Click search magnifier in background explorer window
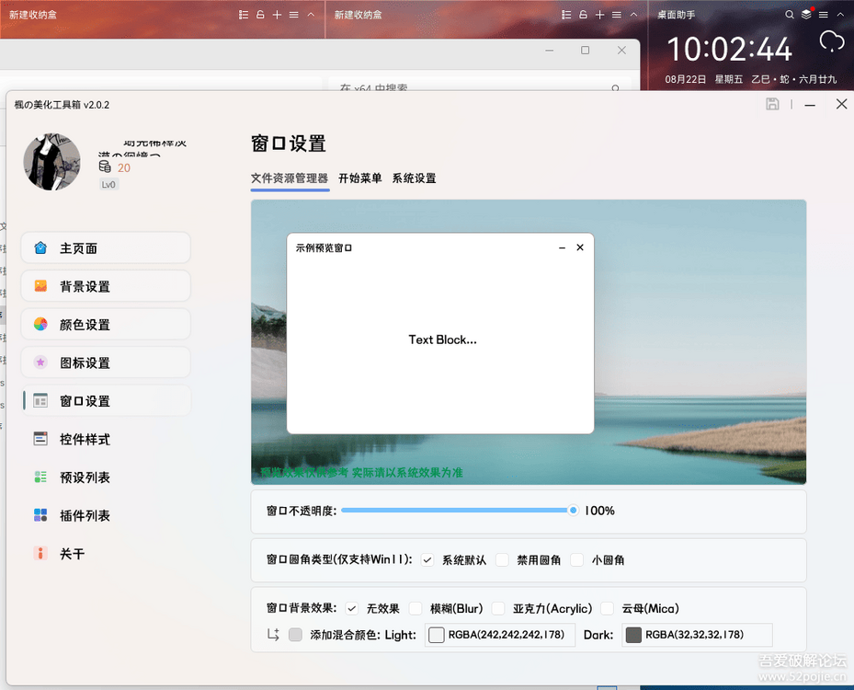 pyautogui.click(x=615, y=87)
